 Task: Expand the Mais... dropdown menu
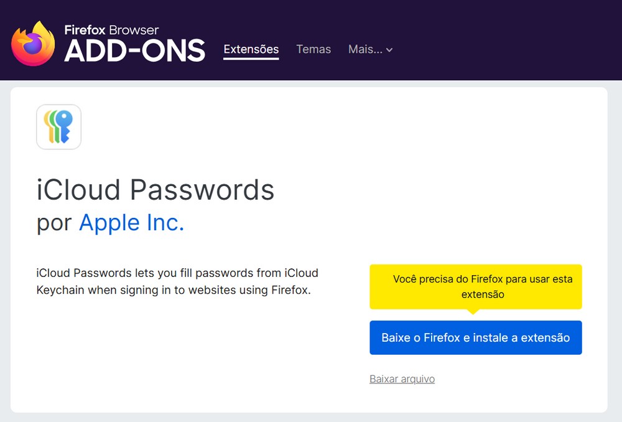(366, 49)
